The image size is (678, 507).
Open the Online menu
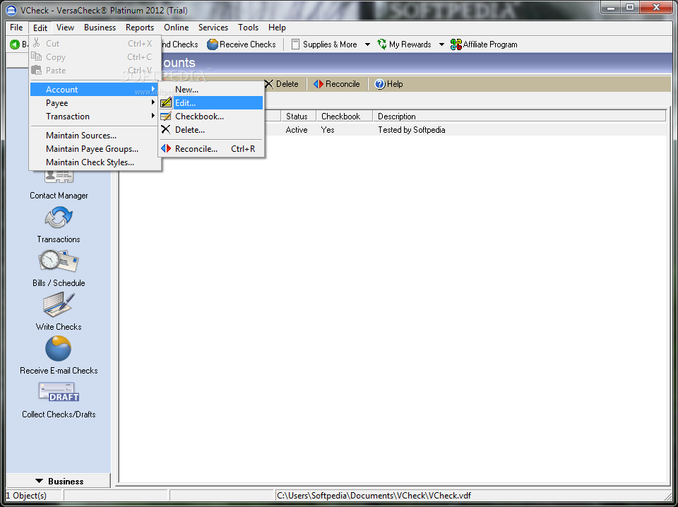pyautogui.click(x=177, y=28)
